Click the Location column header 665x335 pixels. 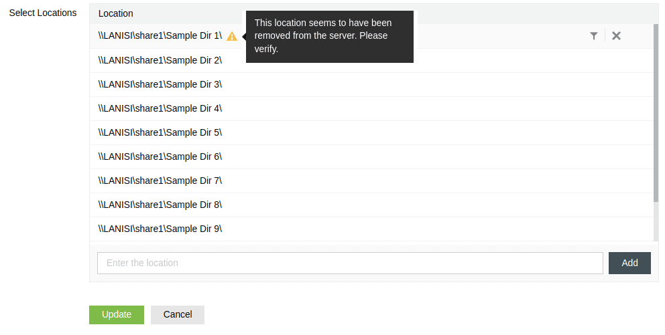[x=116, y=13]
